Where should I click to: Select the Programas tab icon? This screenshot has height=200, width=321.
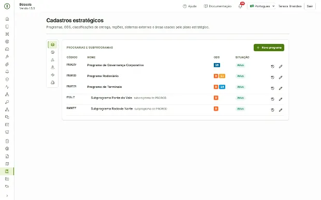coord(53,44)
